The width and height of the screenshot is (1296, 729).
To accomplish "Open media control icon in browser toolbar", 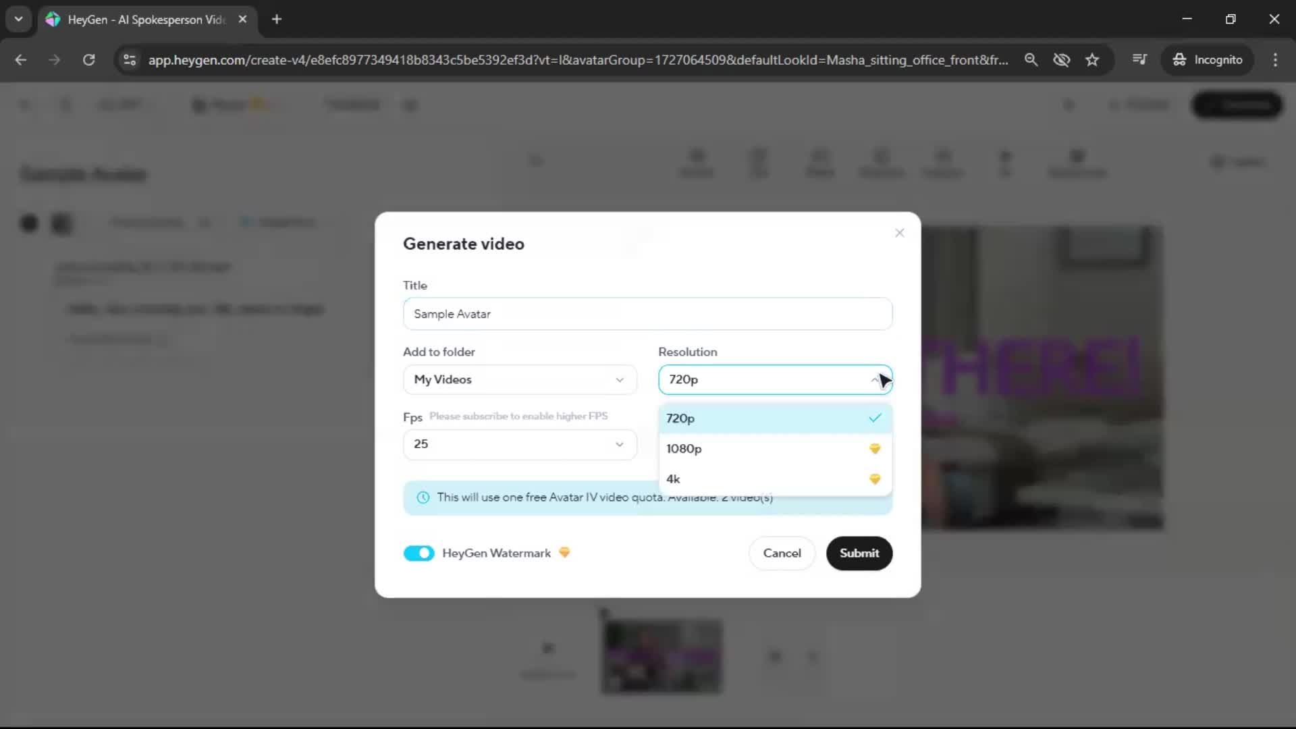I will pos(1139,59).
